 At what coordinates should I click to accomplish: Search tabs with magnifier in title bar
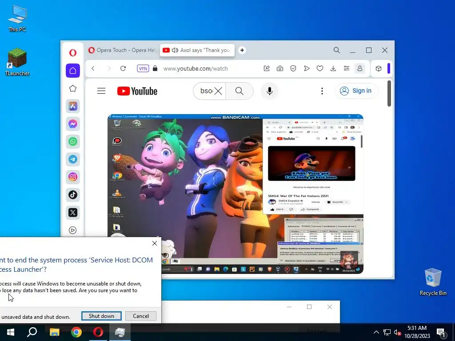point(337,50)
